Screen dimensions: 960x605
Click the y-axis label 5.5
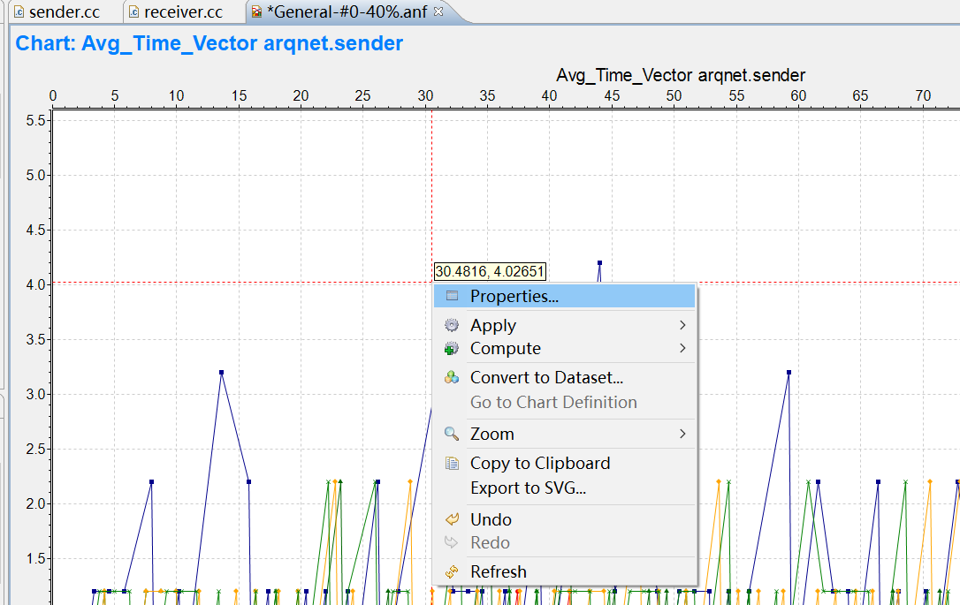pos(35,120)
